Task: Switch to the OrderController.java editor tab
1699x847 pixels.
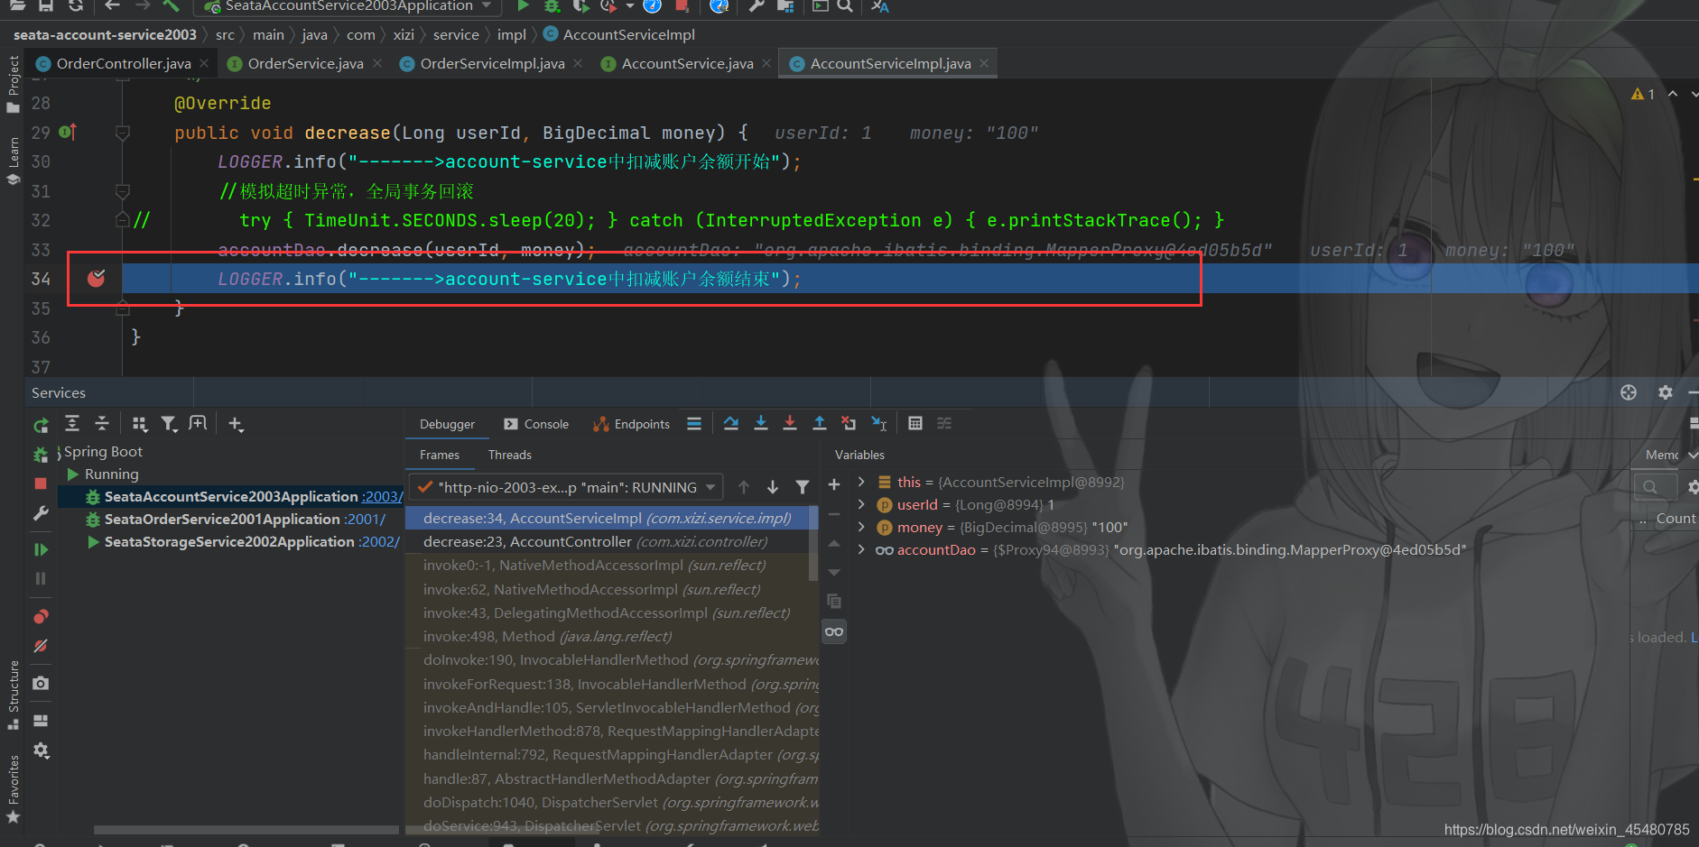Action: point(123,63)
